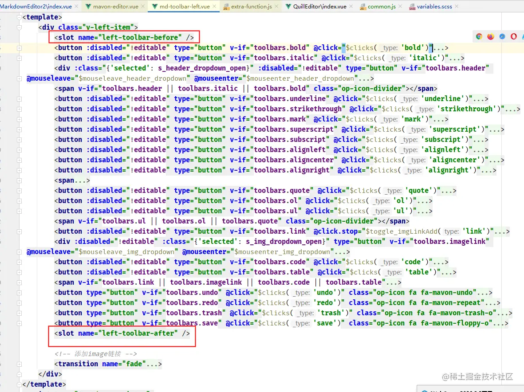Expand gutter fold for transition fade line

tap(20, 365)
